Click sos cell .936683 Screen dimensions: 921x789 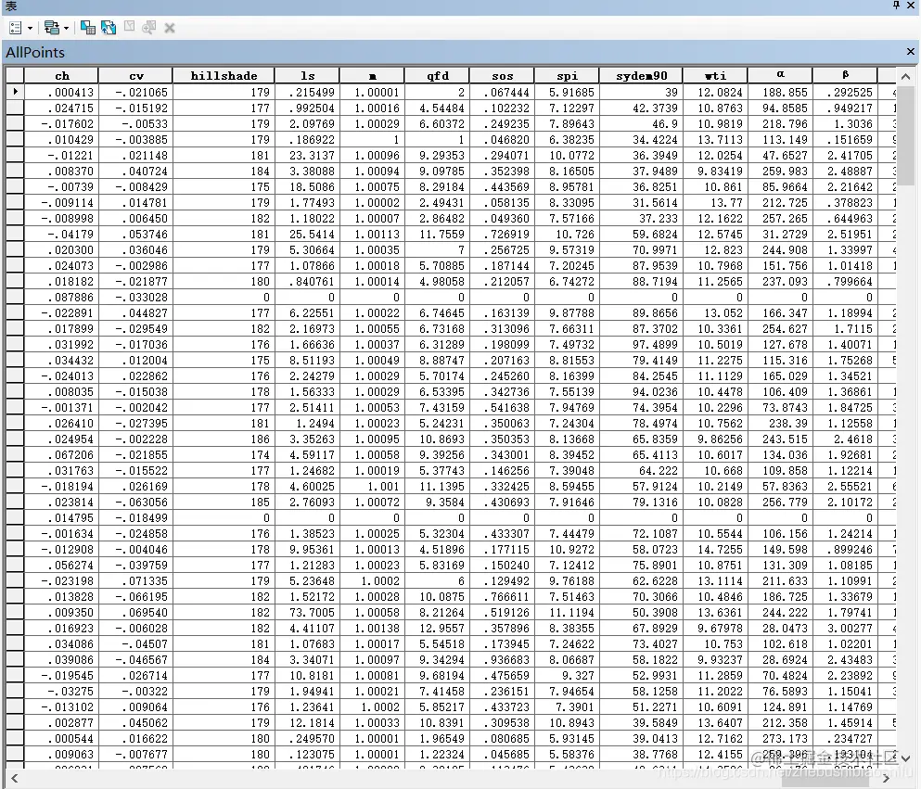(502, 659)
